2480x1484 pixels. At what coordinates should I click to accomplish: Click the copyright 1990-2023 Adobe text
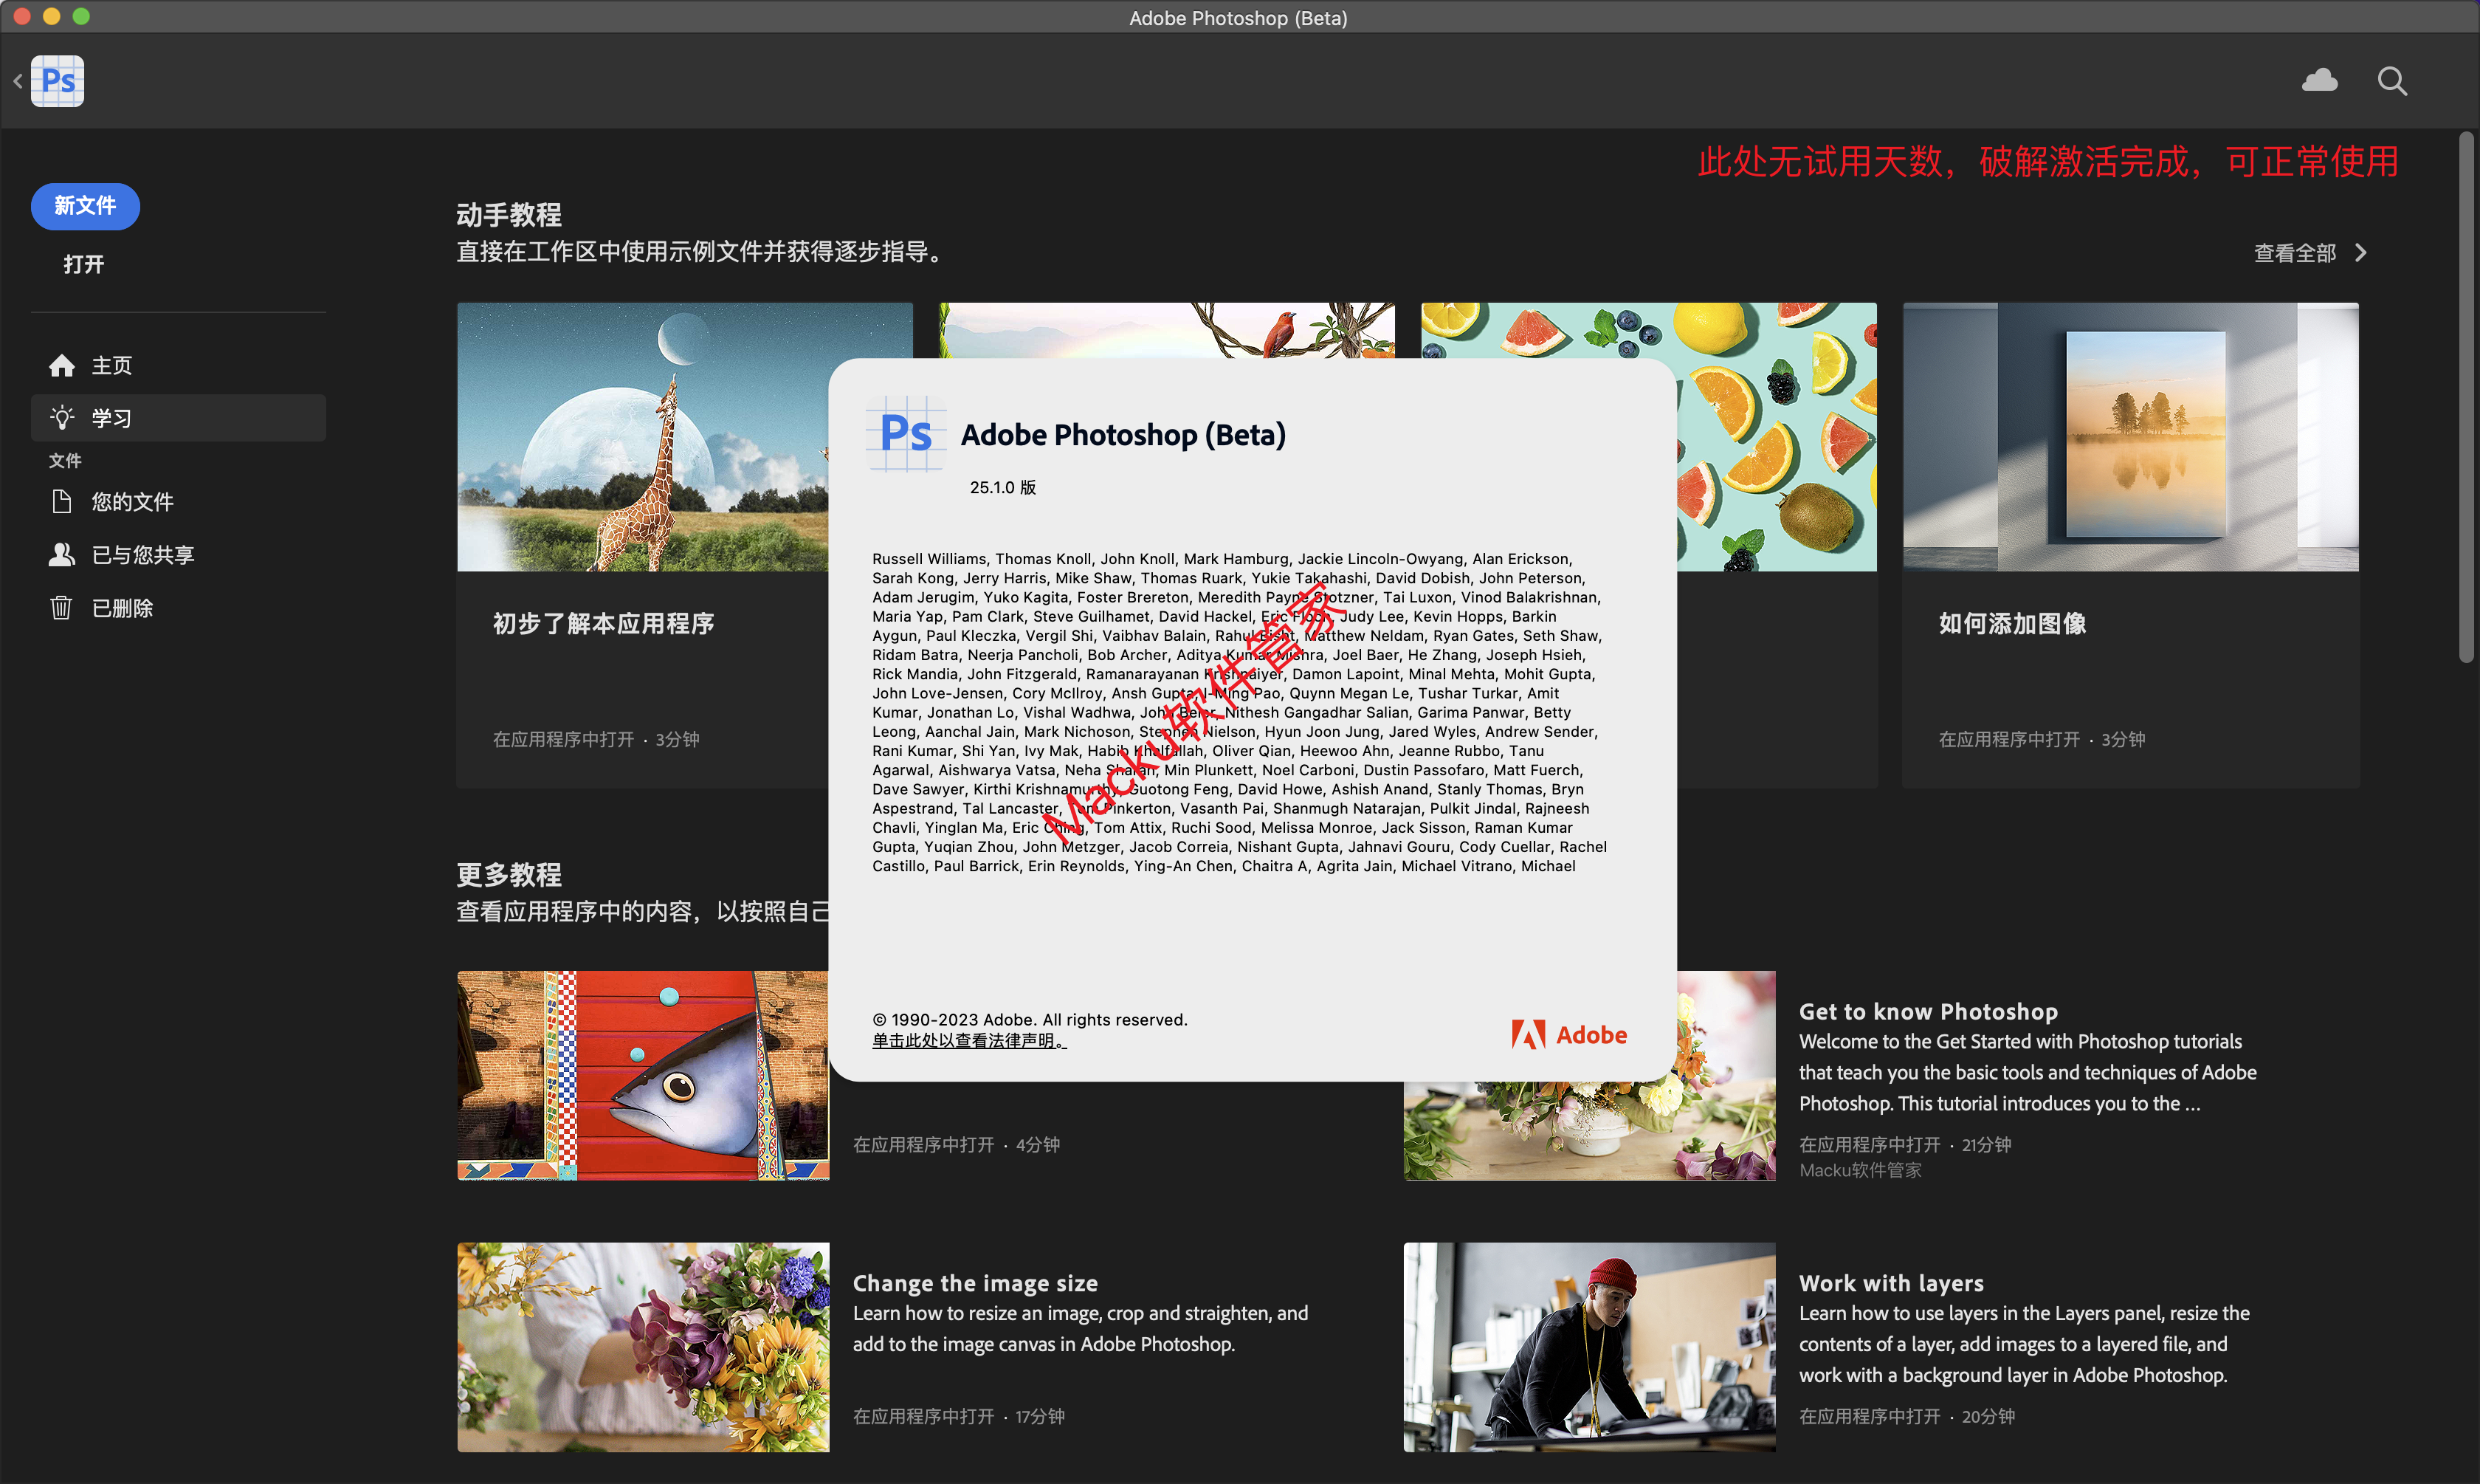(x=1030, y=1019)
